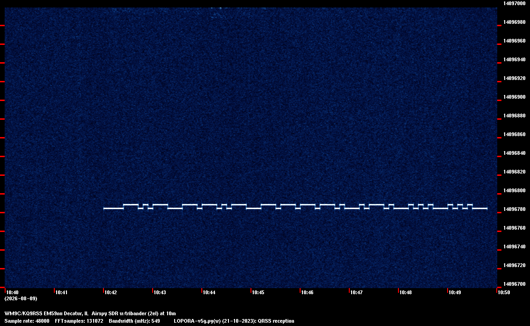
Task: Click the 14096780 frequency label
Action: [514, 209]
